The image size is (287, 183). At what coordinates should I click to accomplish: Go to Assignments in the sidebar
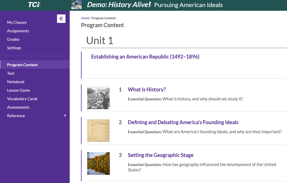18,31
